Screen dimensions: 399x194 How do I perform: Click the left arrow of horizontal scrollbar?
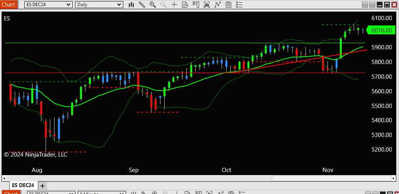(x=4, y=178)
